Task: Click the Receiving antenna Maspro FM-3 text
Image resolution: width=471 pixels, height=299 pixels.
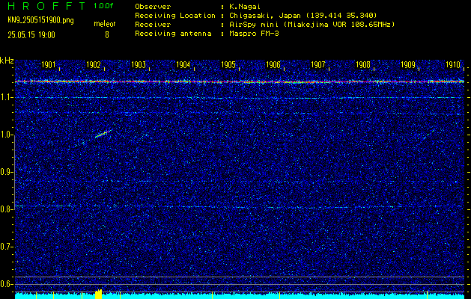Action: point(254,34)
